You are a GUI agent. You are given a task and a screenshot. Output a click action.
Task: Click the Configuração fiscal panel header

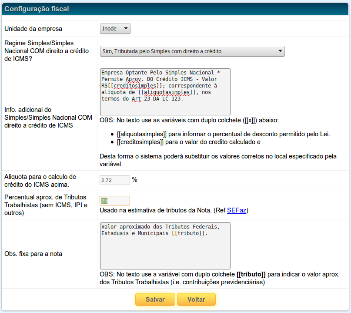(x=37, y=9)
